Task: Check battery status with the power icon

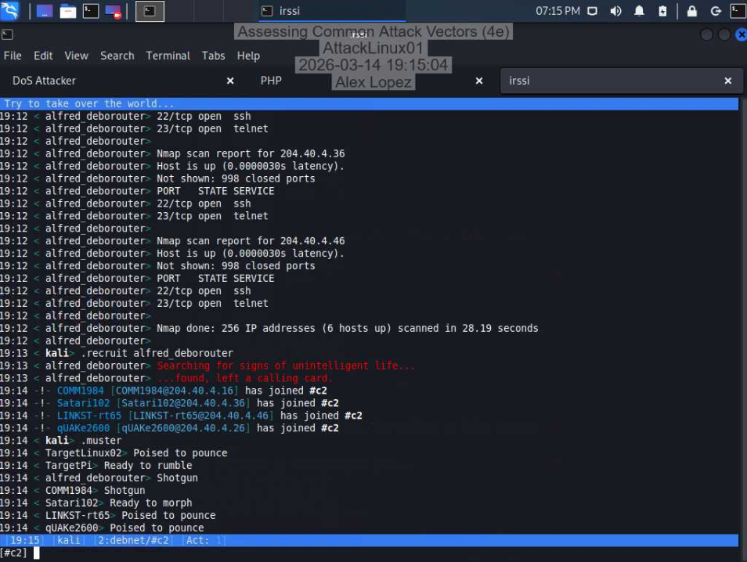Action: point(663,11)
